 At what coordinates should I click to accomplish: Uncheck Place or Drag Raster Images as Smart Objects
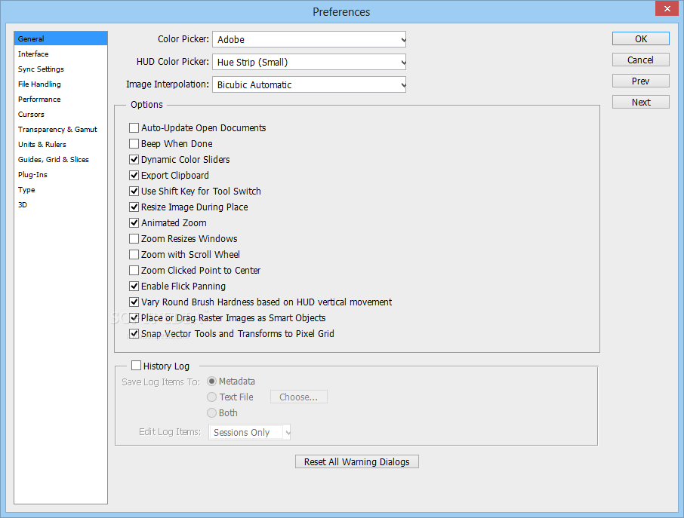click(x=134, y=318)
